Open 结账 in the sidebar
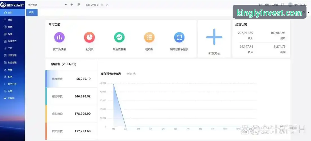The image size is (311, 141). pyautogui.click(x=12, y=70)
